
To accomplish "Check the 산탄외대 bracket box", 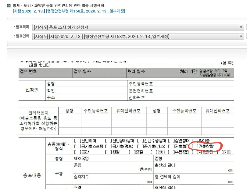I will 77,141.
